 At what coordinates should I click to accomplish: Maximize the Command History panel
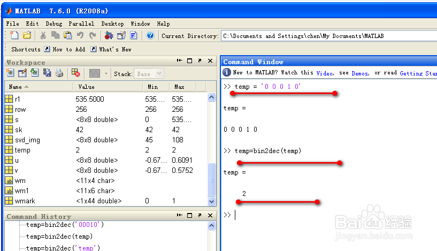(189, 215)
